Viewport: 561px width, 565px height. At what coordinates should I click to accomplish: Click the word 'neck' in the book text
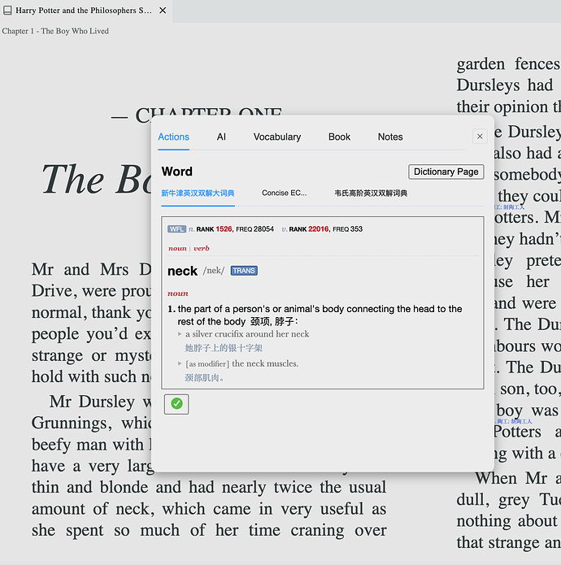[134, 509]
